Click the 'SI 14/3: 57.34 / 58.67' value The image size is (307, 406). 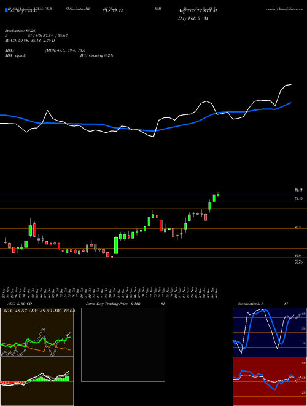[x=48, y=36]
